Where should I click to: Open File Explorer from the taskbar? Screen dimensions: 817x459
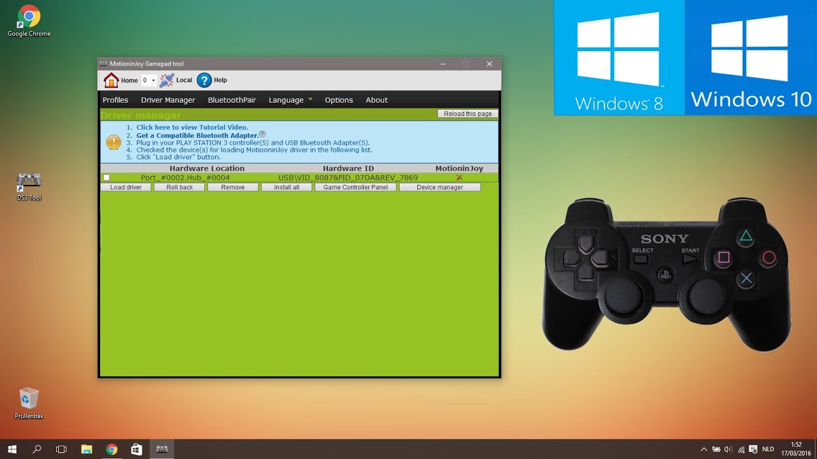87,449
